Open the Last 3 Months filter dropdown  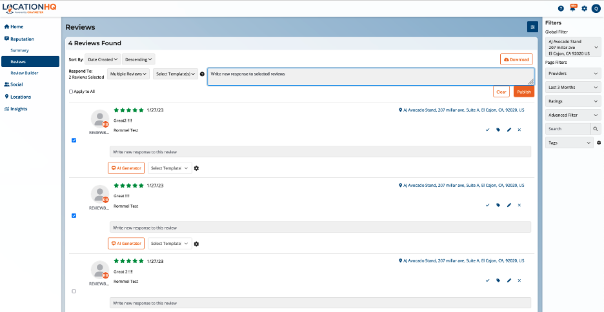[573, 87]
